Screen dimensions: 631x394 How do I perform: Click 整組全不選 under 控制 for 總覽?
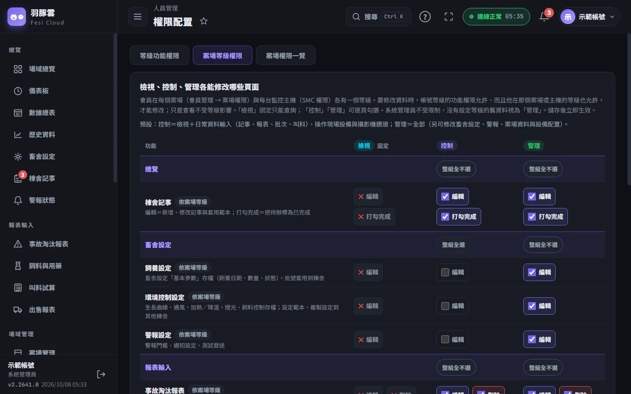(456, 169)
